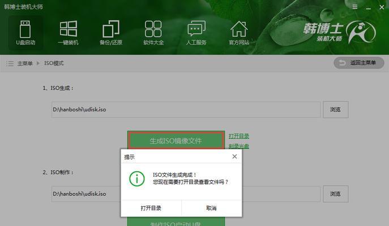Click the list icon beside 主菜单
The height and width of the screenshot is (226, 389).
click(x=10, y=63)
